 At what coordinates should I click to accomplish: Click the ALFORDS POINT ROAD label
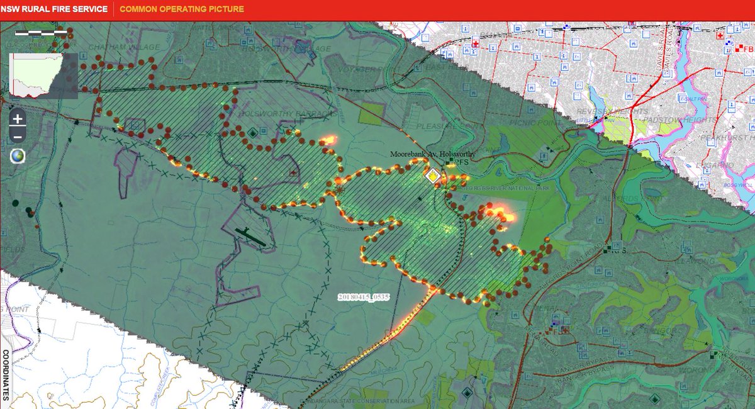pyautogui.click(x=569, y=267)
